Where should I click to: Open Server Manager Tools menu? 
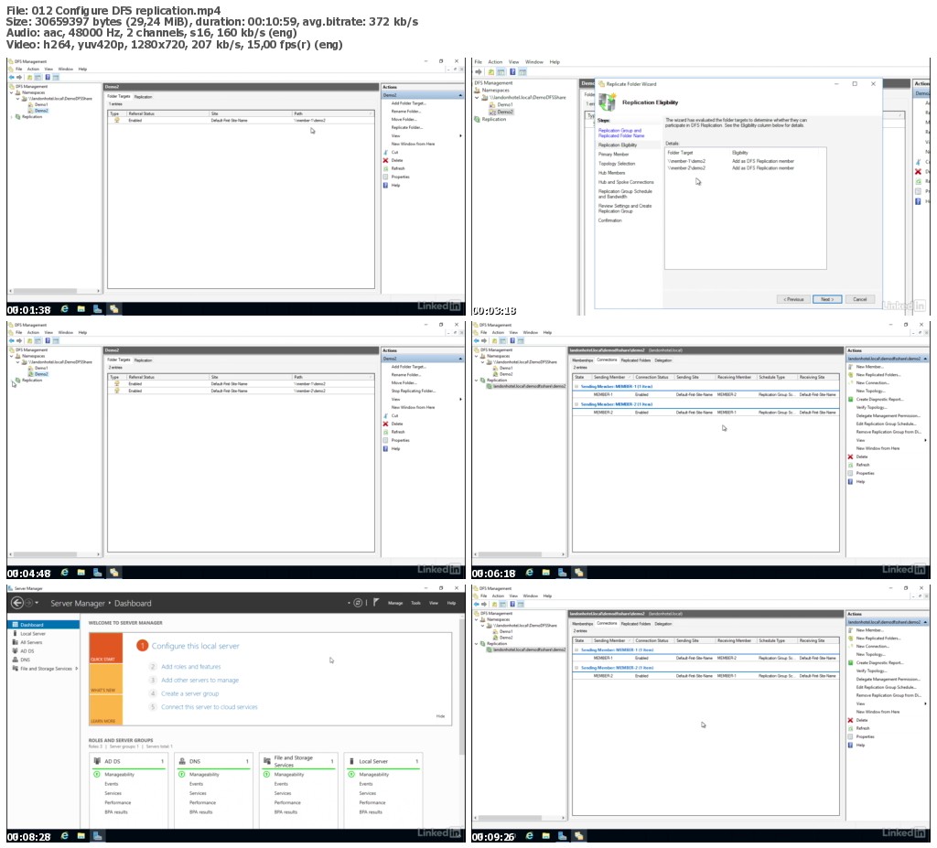416,603
